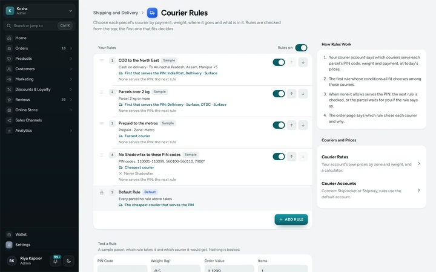
Task: Click the Weight (kg) input field
Action: point(176,268)
